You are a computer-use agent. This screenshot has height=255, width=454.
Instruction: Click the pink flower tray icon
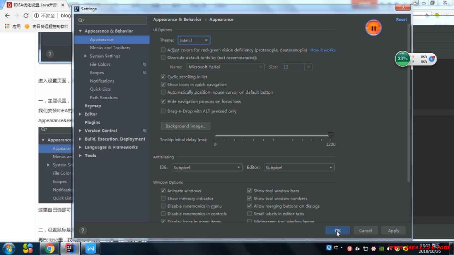click(x=373, y=248)
